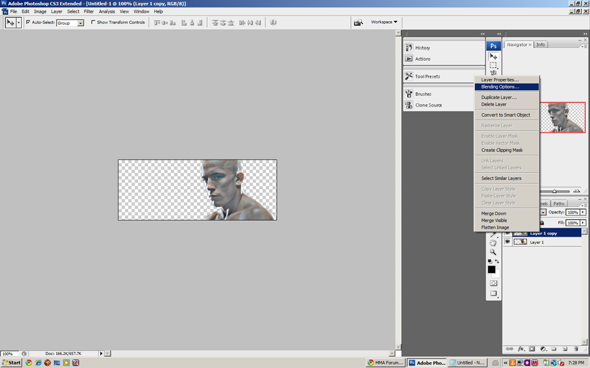Screen dimensions: 590x368
Task: Open the Auto-Select Group dropdown
Action: pyautogui.click(x=80, y=23)
